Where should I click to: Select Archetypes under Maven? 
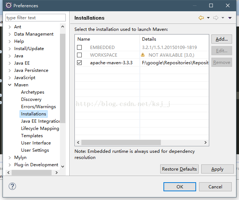[33, 92]
